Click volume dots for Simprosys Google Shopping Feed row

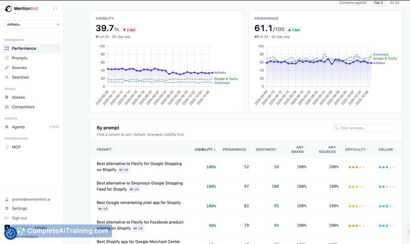tap(387, 187)
